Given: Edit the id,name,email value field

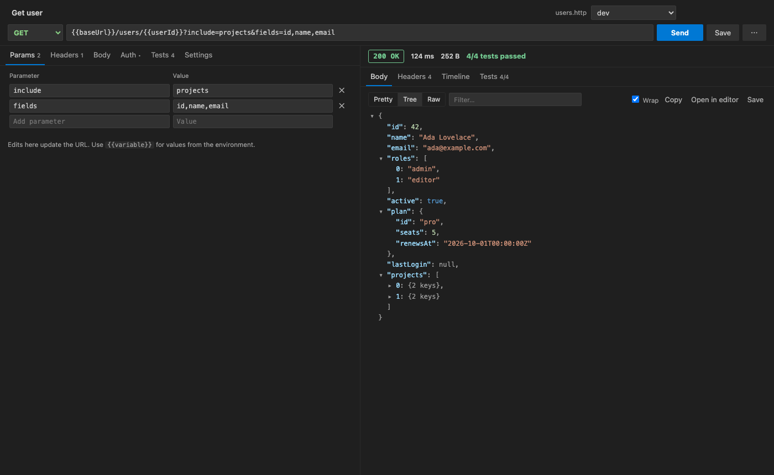Looking at the screenshot, I should coord(253,106).
